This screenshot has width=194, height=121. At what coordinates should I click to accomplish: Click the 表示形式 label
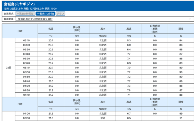coord(8,14)
